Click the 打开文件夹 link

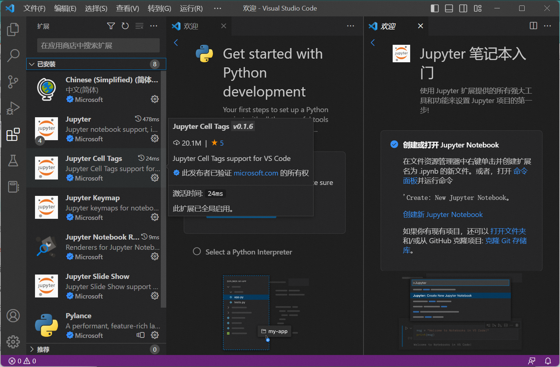tap(508, 231)
